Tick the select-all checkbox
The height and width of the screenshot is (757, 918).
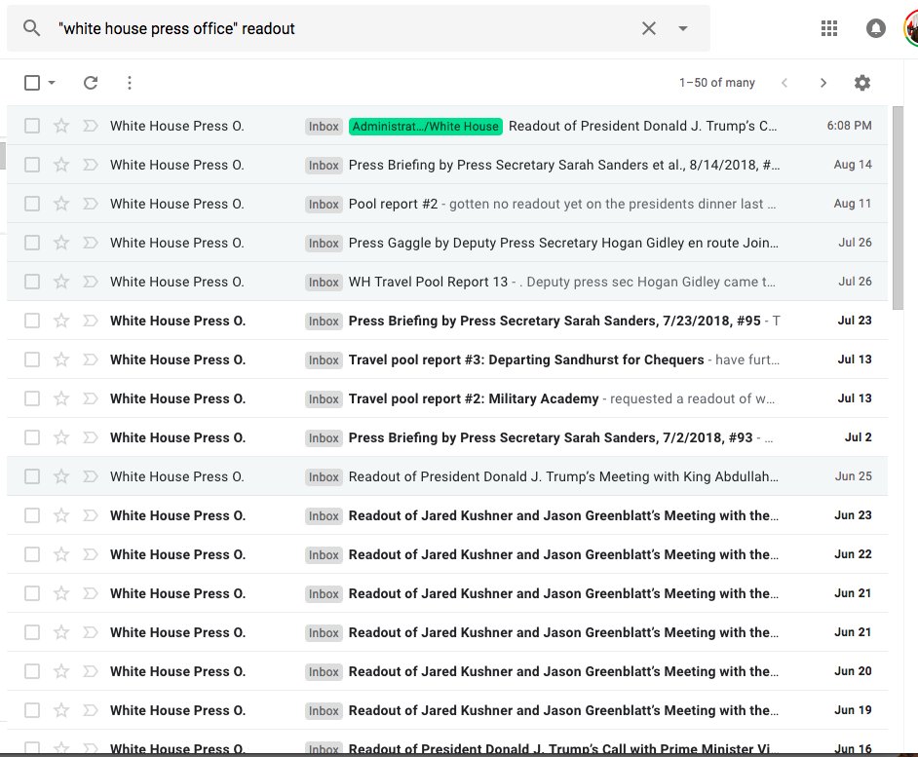32,83
